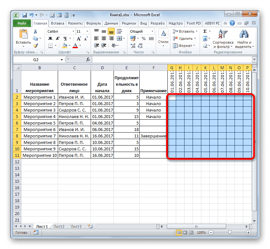The width and height of the screenshot is (270, 249).
Task: Toggle center text alignment
Action: 103,38
